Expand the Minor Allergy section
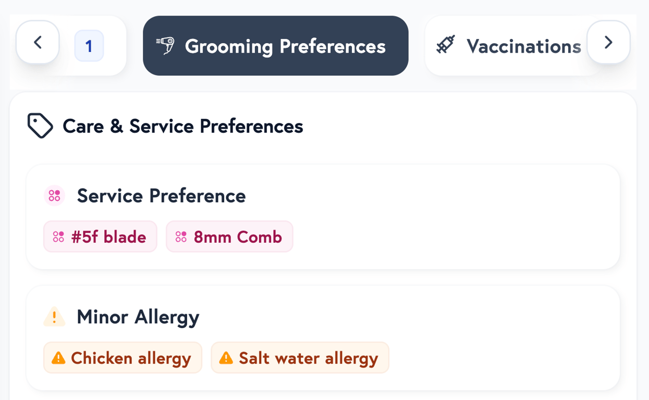 click(x=138, y=317)
